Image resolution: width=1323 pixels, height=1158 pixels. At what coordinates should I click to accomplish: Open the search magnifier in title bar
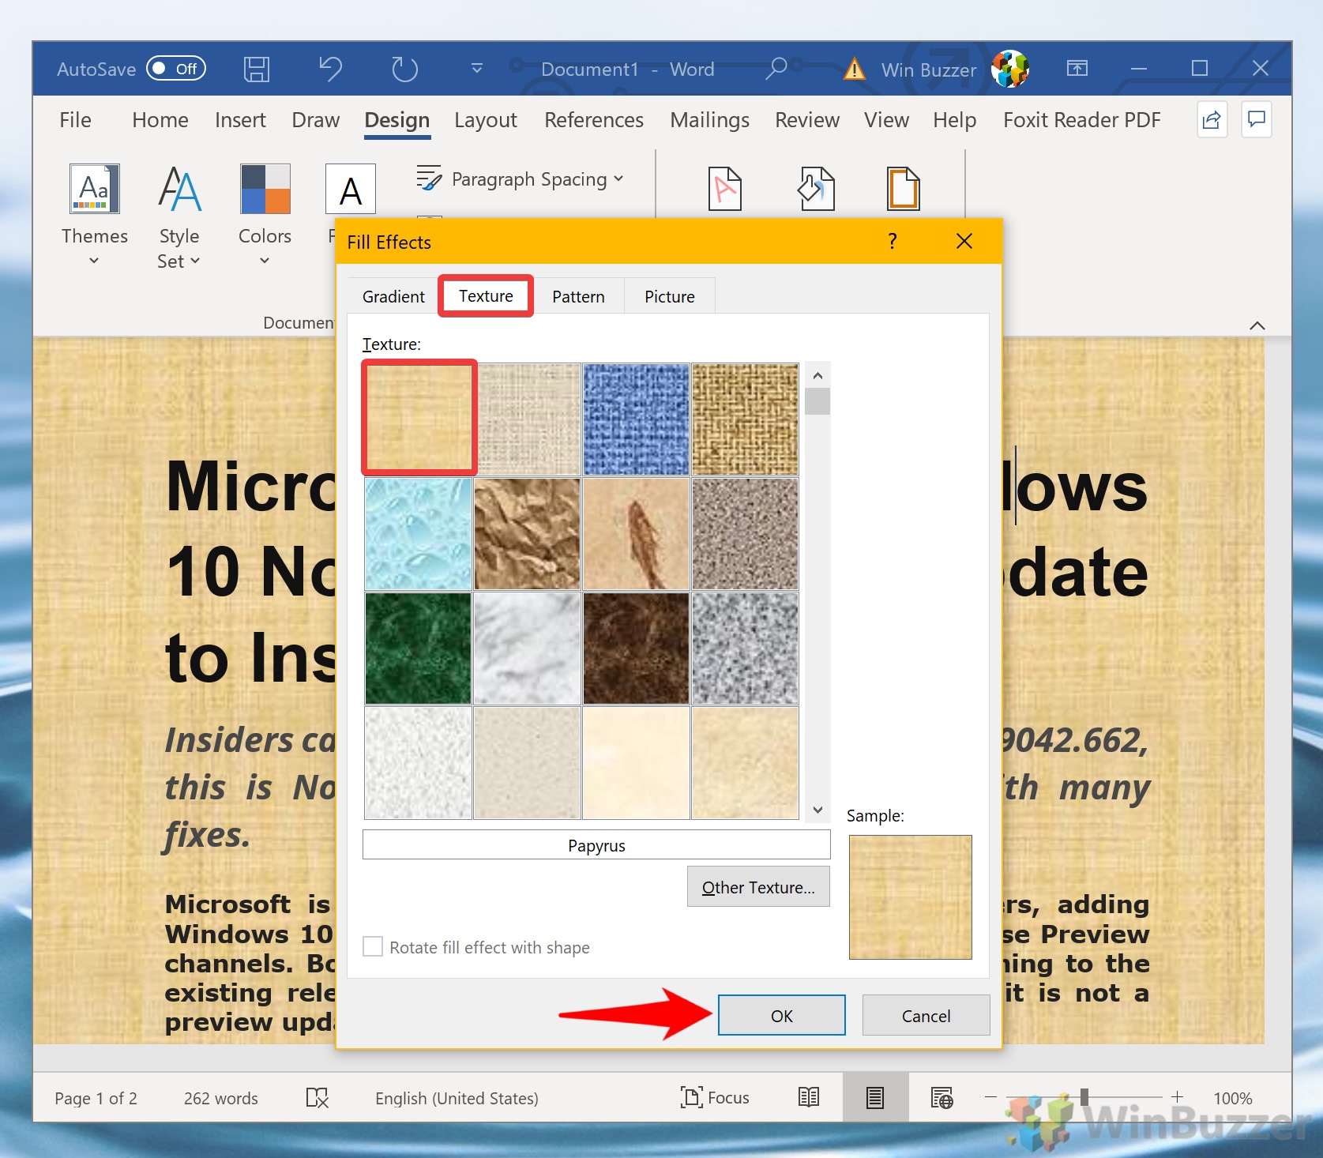776,70
